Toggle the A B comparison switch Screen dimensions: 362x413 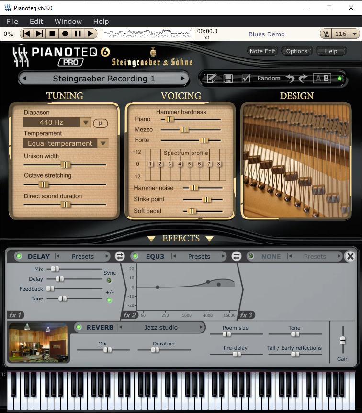point(322,78)
